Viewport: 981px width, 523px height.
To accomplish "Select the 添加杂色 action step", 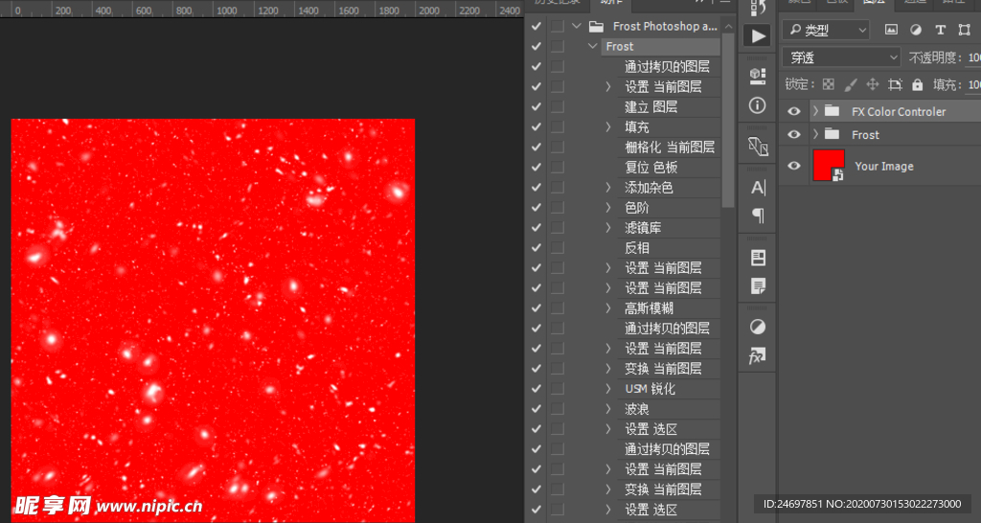I will (649, 188).
